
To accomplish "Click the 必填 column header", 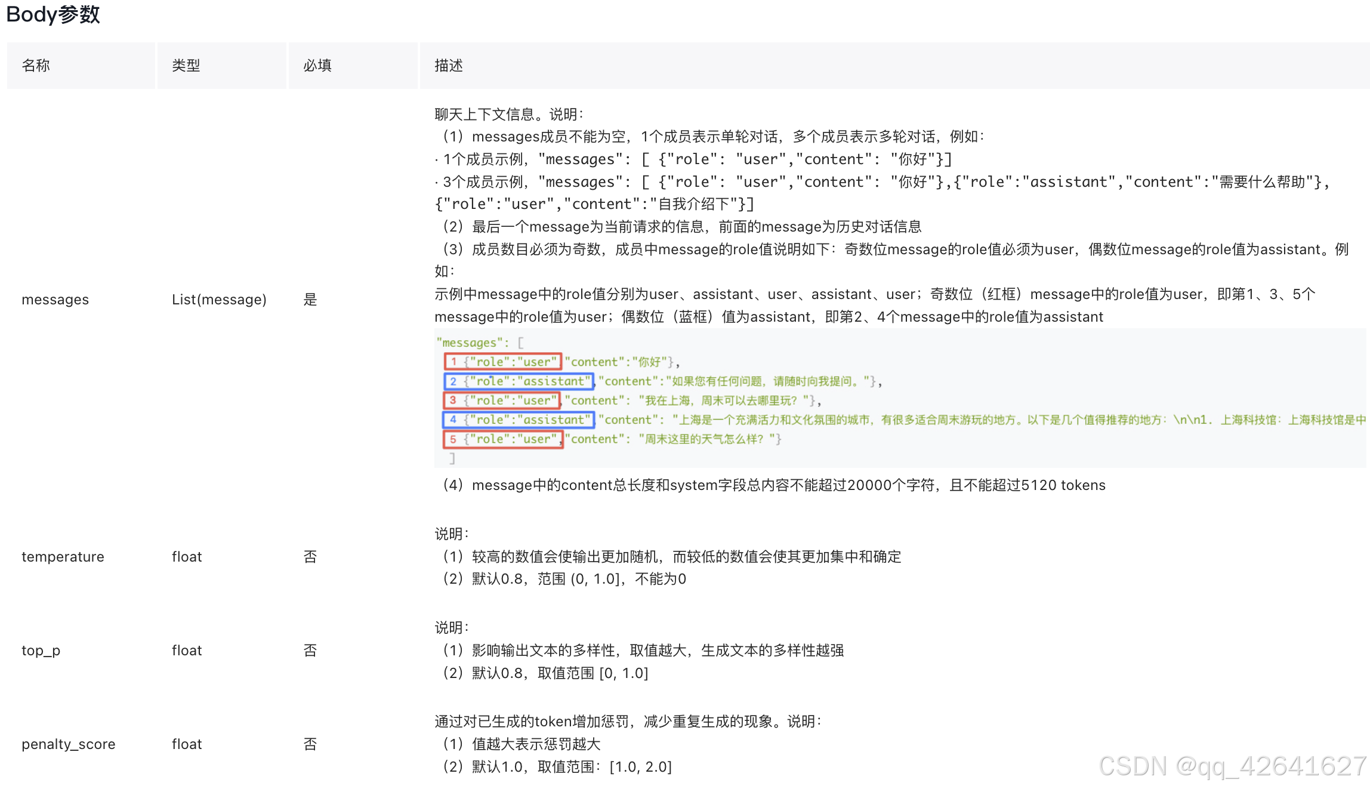I will [x=317, y=66].
